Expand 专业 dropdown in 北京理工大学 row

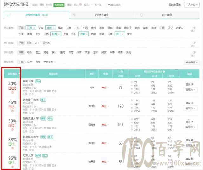(105, 106)
